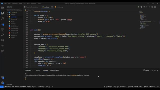Switch to the hunter.svg editor tab
This screenshot has height=90, width=160.
pyautogui.click(x=59, y=7)
